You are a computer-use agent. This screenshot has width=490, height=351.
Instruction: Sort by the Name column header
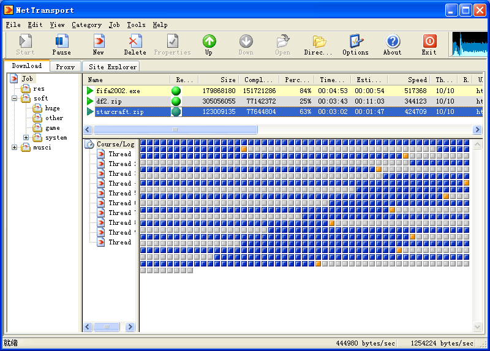point(127,80)
